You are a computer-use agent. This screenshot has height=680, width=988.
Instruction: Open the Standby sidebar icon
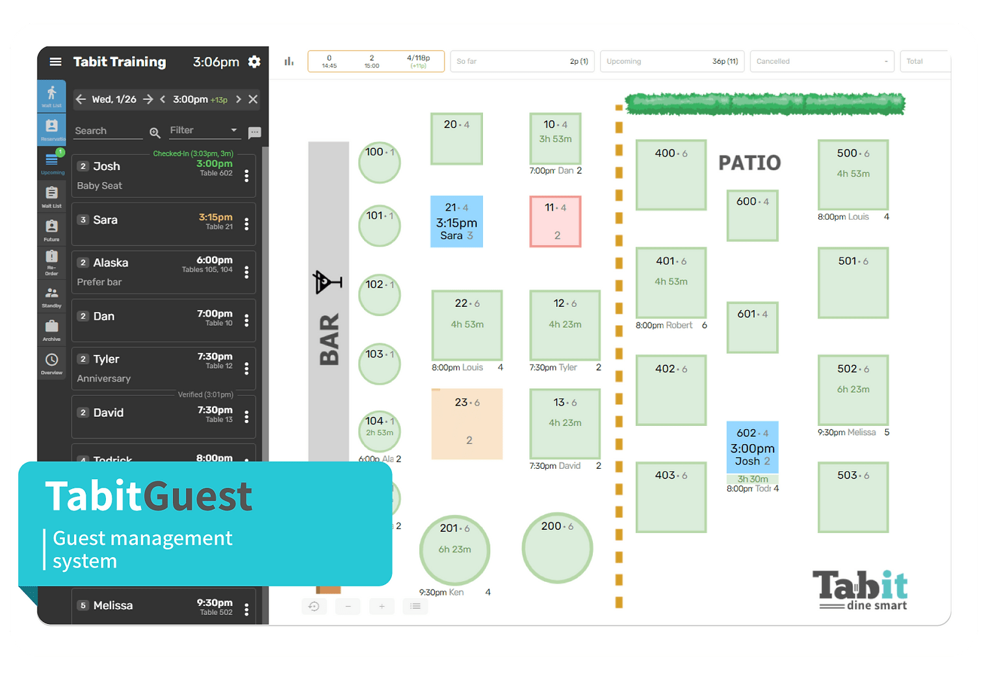pyautogui.click(x=52, y=296)
